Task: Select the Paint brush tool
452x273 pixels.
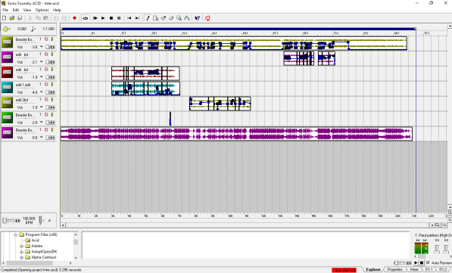Action: pos(164,18)
